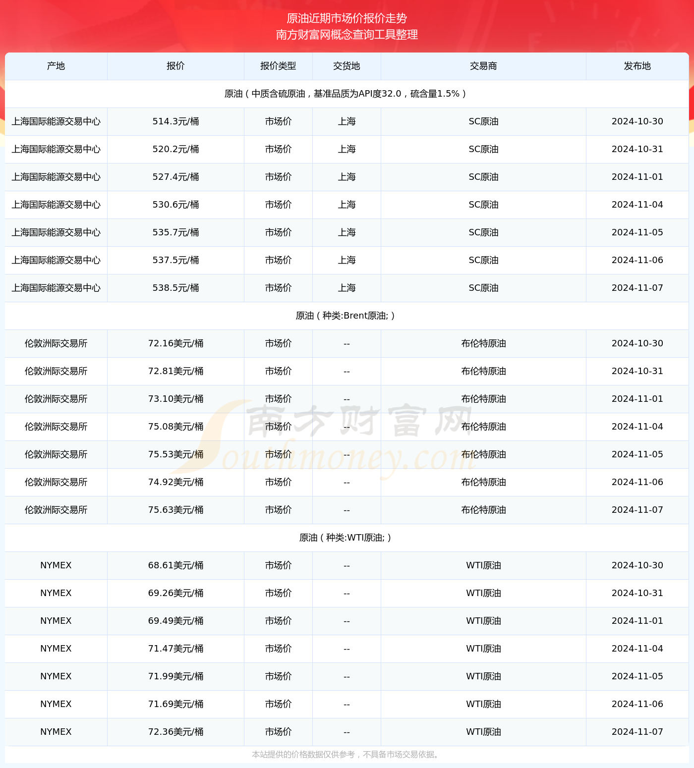The height and width of the screenshot is (768, 694).
Task: Click NYMEX in the 68.61美元 row
Action: (x=56, y=566)
